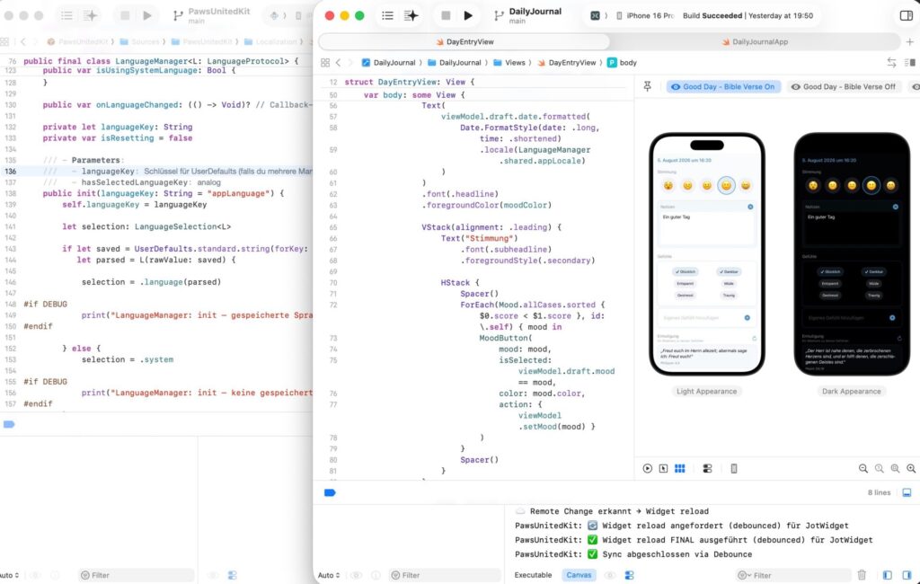Open DayEntryView file breadcrumb
The width and height of the screenshot is (920, 584).
tap(566, 63)
